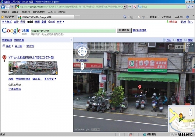Click the 中和市 breadcrumb link
The width and height of the screenshot is (195, 137).
click(30, 46)
